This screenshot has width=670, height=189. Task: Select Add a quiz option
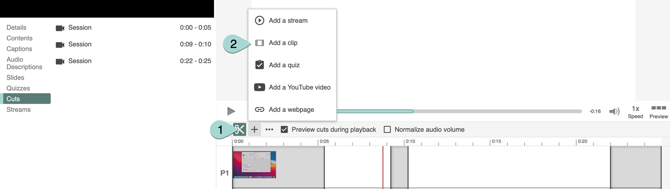click(x=284, y=65)
